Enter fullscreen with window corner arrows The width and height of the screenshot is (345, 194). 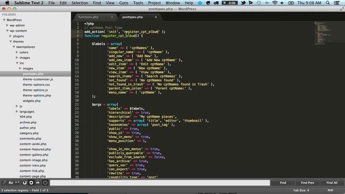(342, 9)
